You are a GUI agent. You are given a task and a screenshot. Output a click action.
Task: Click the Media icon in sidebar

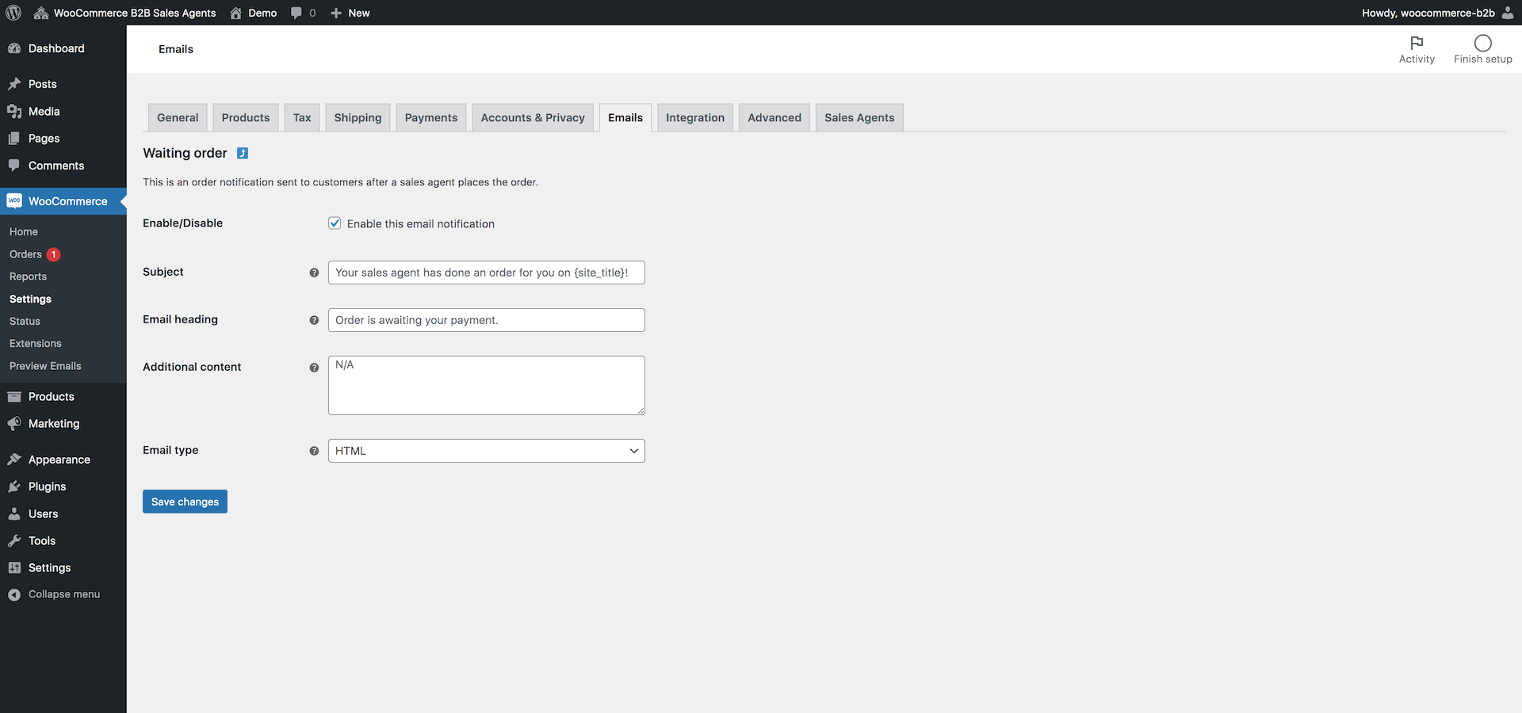tap(14, 112)
